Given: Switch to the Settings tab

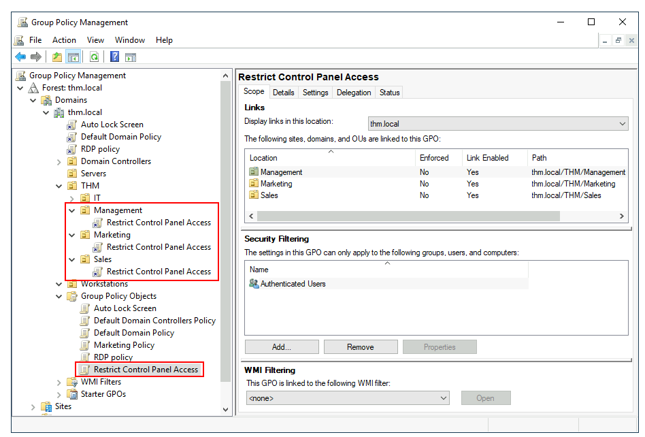Looking at the screenshot, I should coord(315,93).
